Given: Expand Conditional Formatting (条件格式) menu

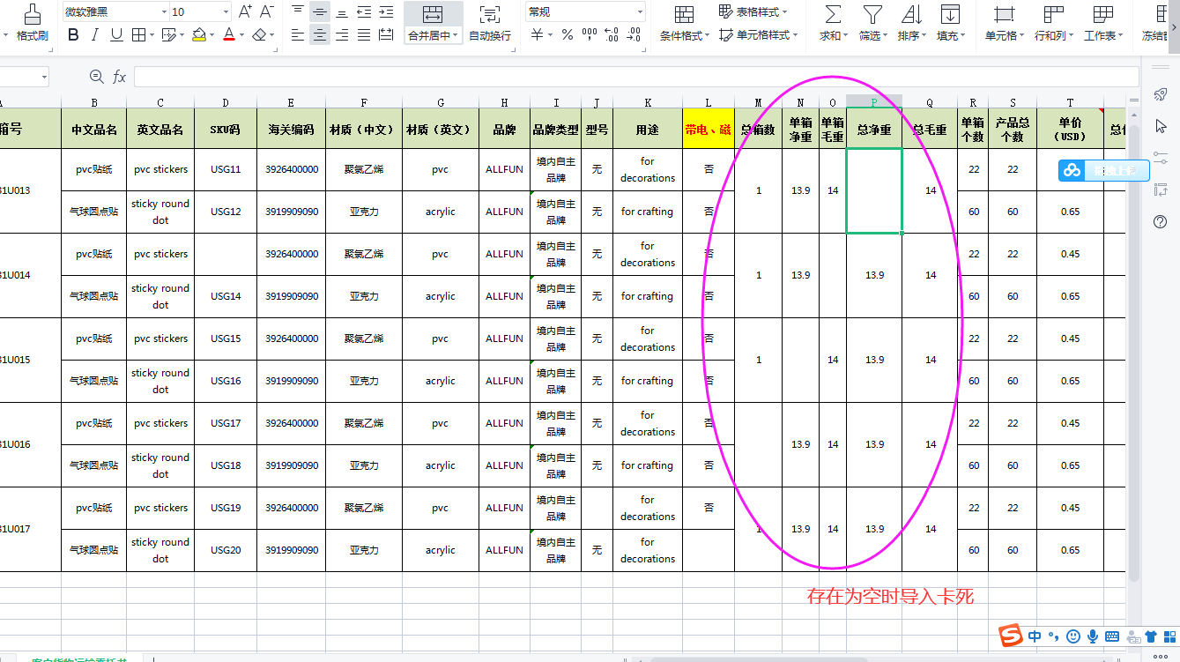Looking at the screenshot, I should tap(685, 36).
